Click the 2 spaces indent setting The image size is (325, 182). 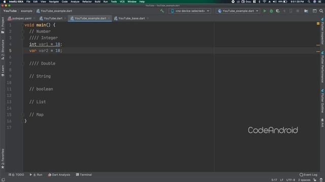[x=304, y=180]
